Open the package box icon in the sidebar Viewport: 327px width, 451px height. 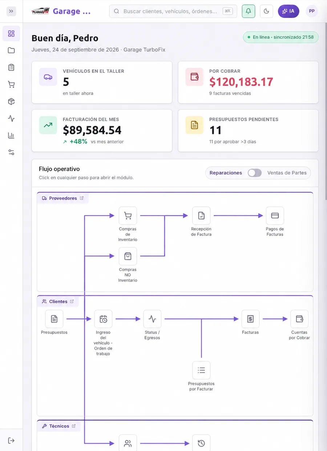(x=11, y=101)
